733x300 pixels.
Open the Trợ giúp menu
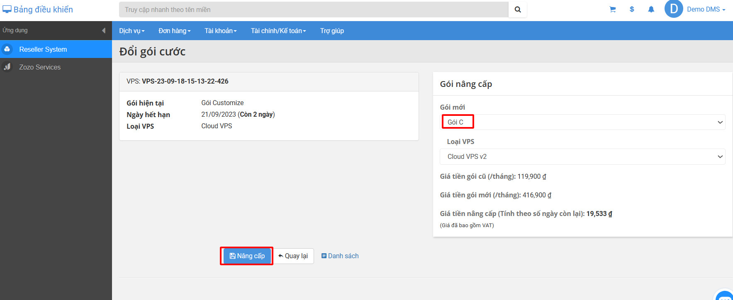point(332,31)
